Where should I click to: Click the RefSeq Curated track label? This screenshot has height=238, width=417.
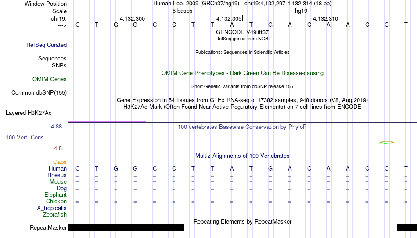[x=46, y=45]
